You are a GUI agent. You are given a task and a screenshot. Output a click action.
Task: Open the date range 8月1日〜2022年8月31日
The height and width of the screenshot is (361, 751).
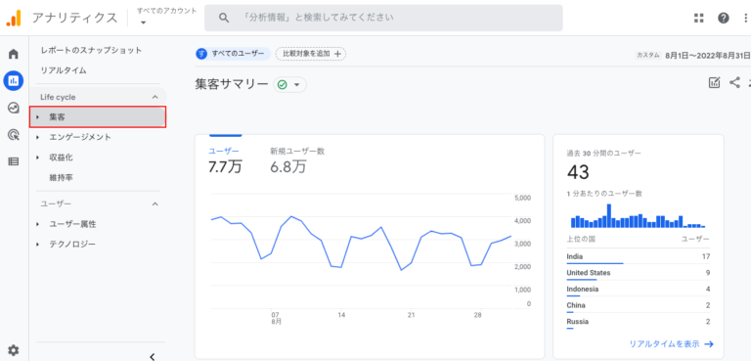[x=707, y=55]
